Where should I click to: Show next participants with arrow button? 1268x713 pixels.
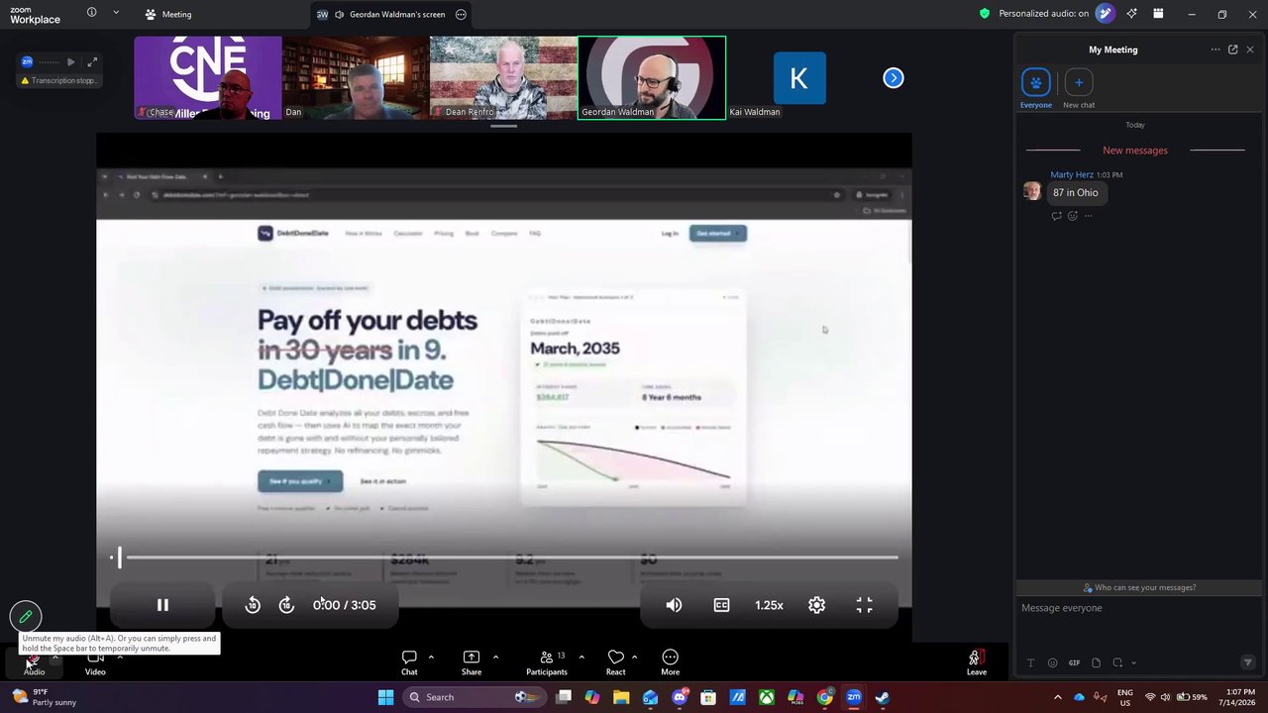click(894, 78)
